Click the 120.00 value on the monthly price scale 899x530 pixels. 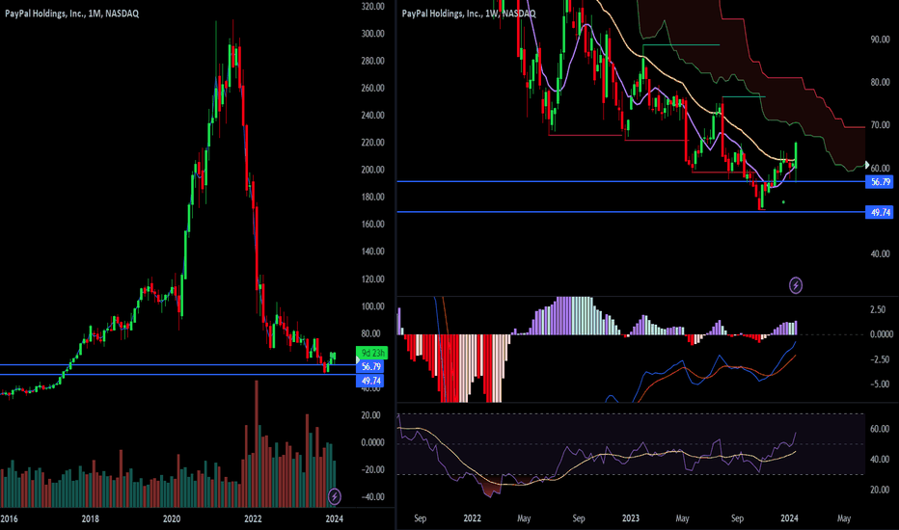(372, 279)
